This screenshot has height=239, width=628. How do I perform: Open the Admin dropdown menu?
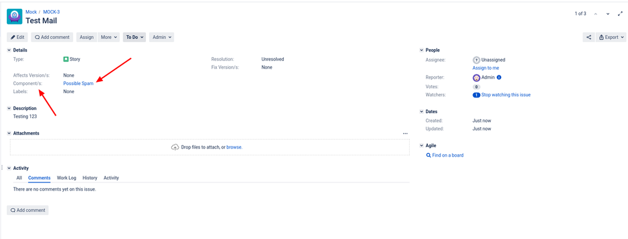pyautogui.click(x=162, y=37)
